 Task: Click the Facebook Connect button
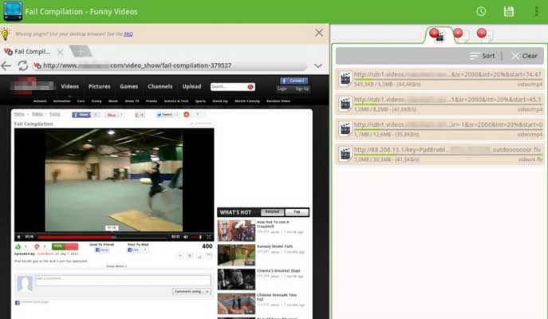(x=294, y=81)
